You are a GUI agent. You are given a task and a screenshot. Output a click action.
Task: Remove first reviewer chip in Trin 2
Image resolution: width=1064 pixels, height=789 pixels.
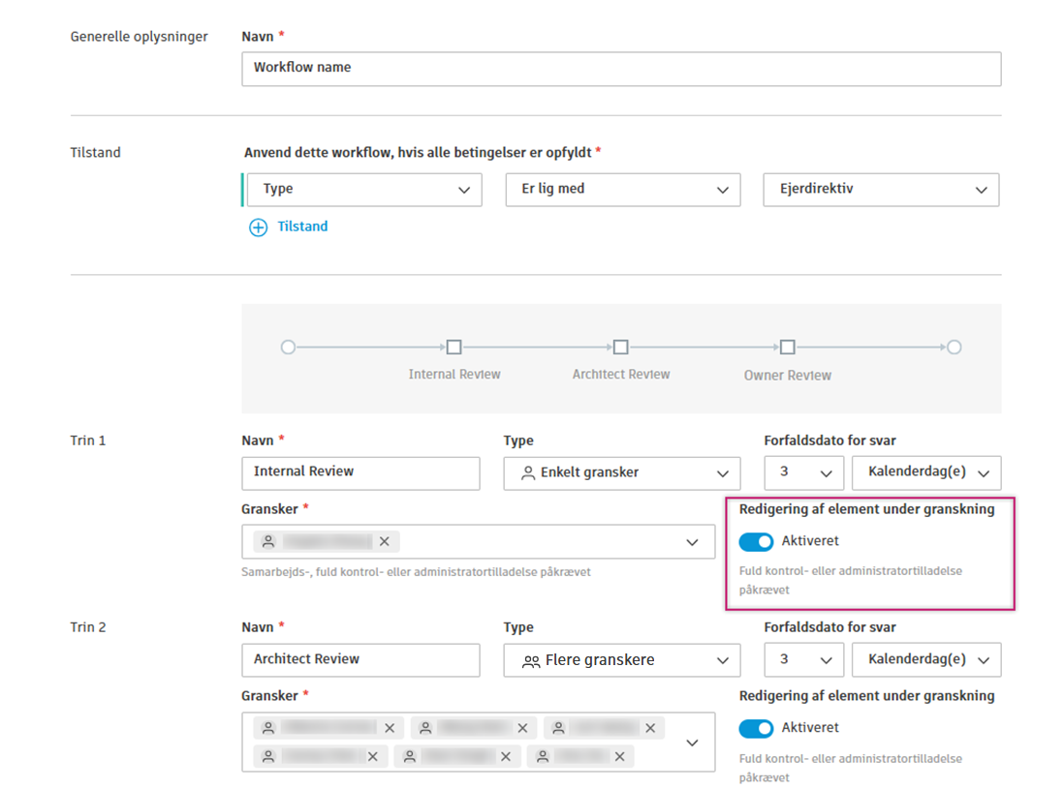point(391,728)
